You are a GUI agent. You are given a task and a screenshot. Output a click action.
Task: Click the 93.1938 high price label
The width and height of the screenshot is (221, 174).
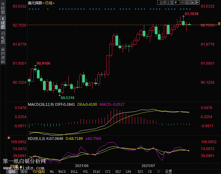tap(191, 14)
